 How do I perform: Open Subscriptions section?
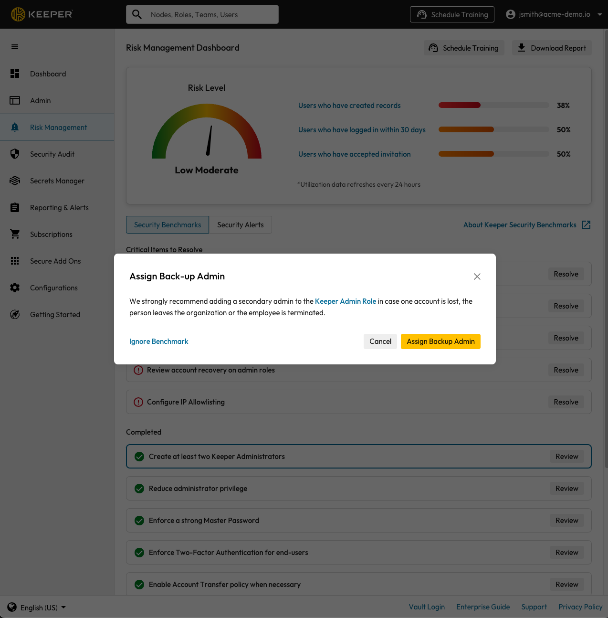[x=57, y=234]
